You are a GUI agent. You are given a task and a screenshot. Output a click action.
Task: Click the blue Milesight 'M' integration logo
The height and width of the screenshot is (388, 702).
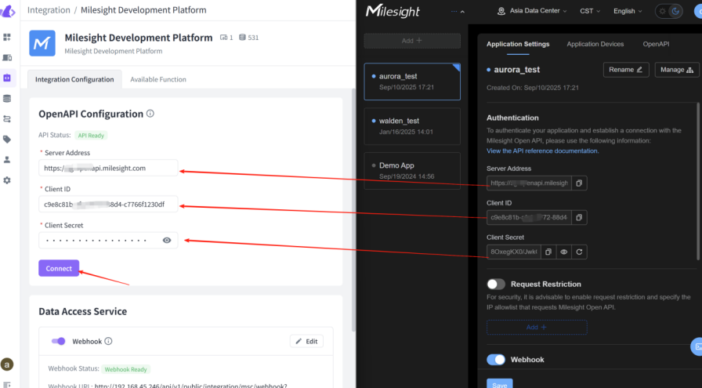click(x=42, y=43)
